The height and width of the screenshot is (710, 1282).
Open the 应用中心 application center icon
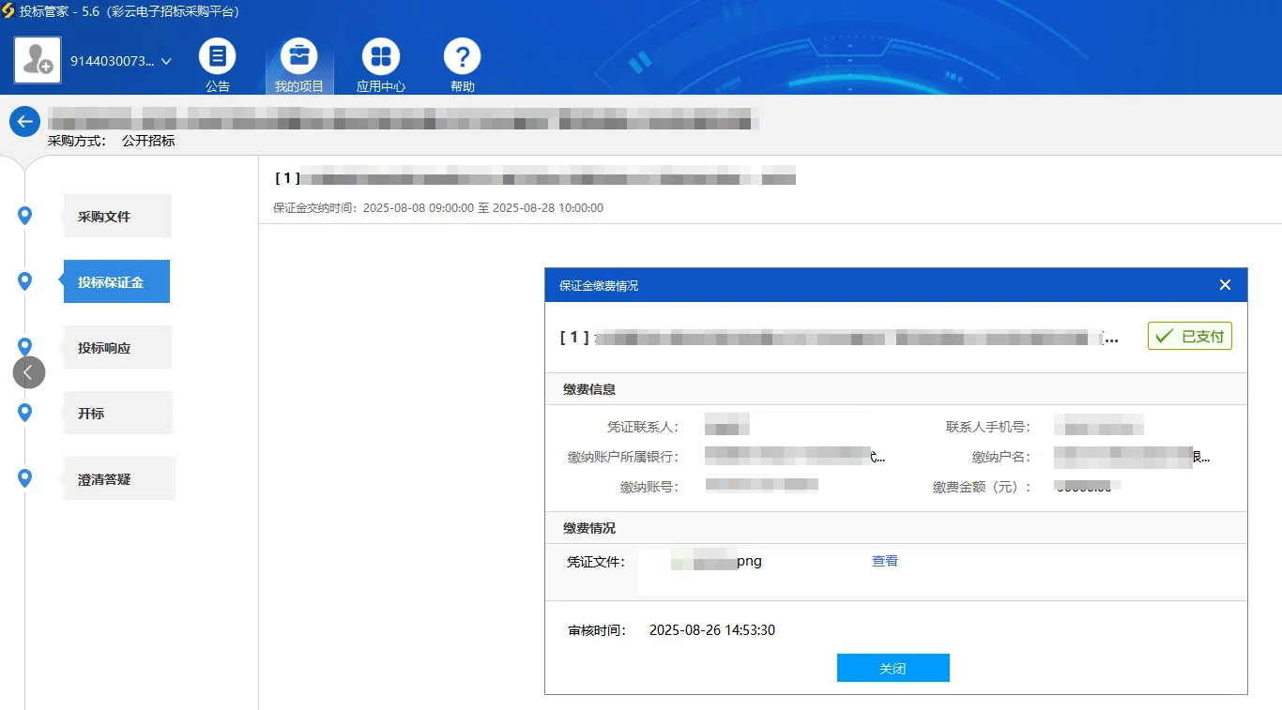(x=380, y=56)
